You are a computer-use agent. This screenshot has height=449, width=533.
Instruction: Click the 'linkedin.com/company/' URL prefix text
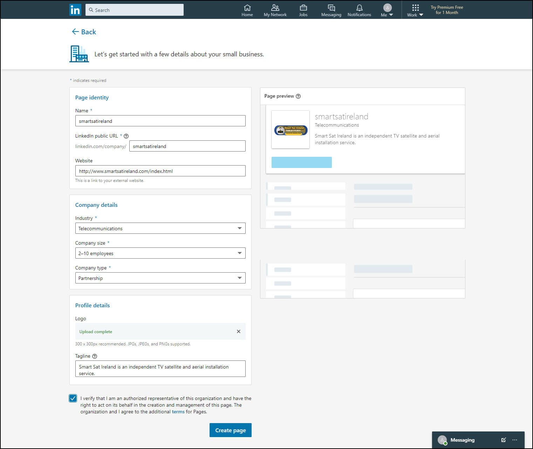[101, 146]
